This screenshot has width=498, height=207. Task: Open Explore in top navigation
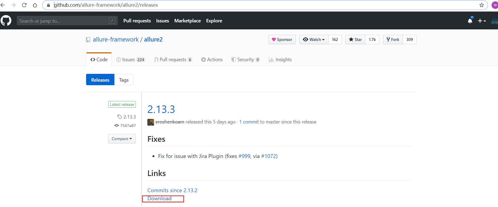(214, 21)
